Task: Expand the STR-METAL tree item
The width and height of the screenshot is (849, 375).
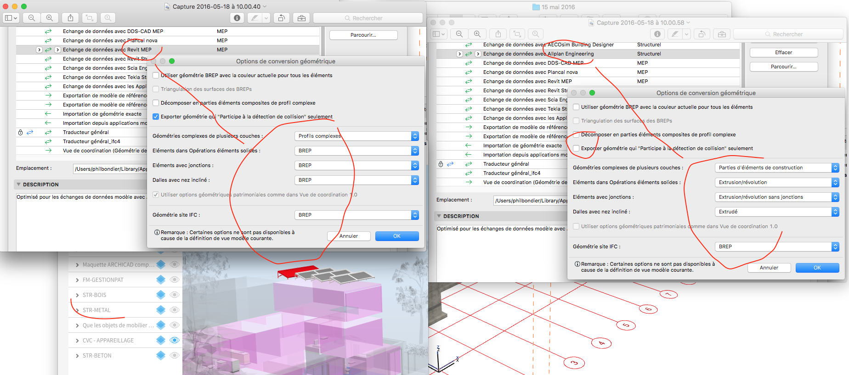Action: (77, 310)
